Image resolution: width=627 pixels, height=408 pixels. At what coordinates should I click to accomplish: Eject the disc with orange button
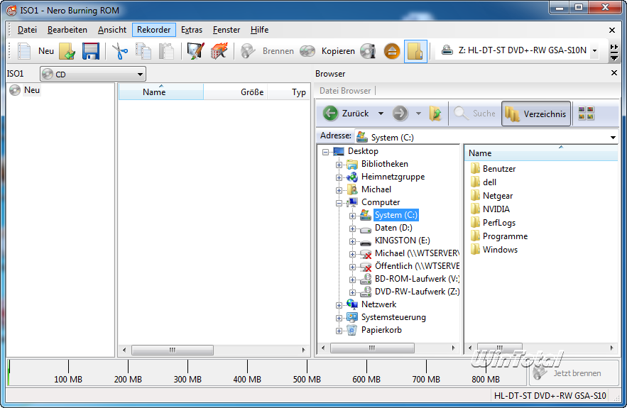[392, 51]
